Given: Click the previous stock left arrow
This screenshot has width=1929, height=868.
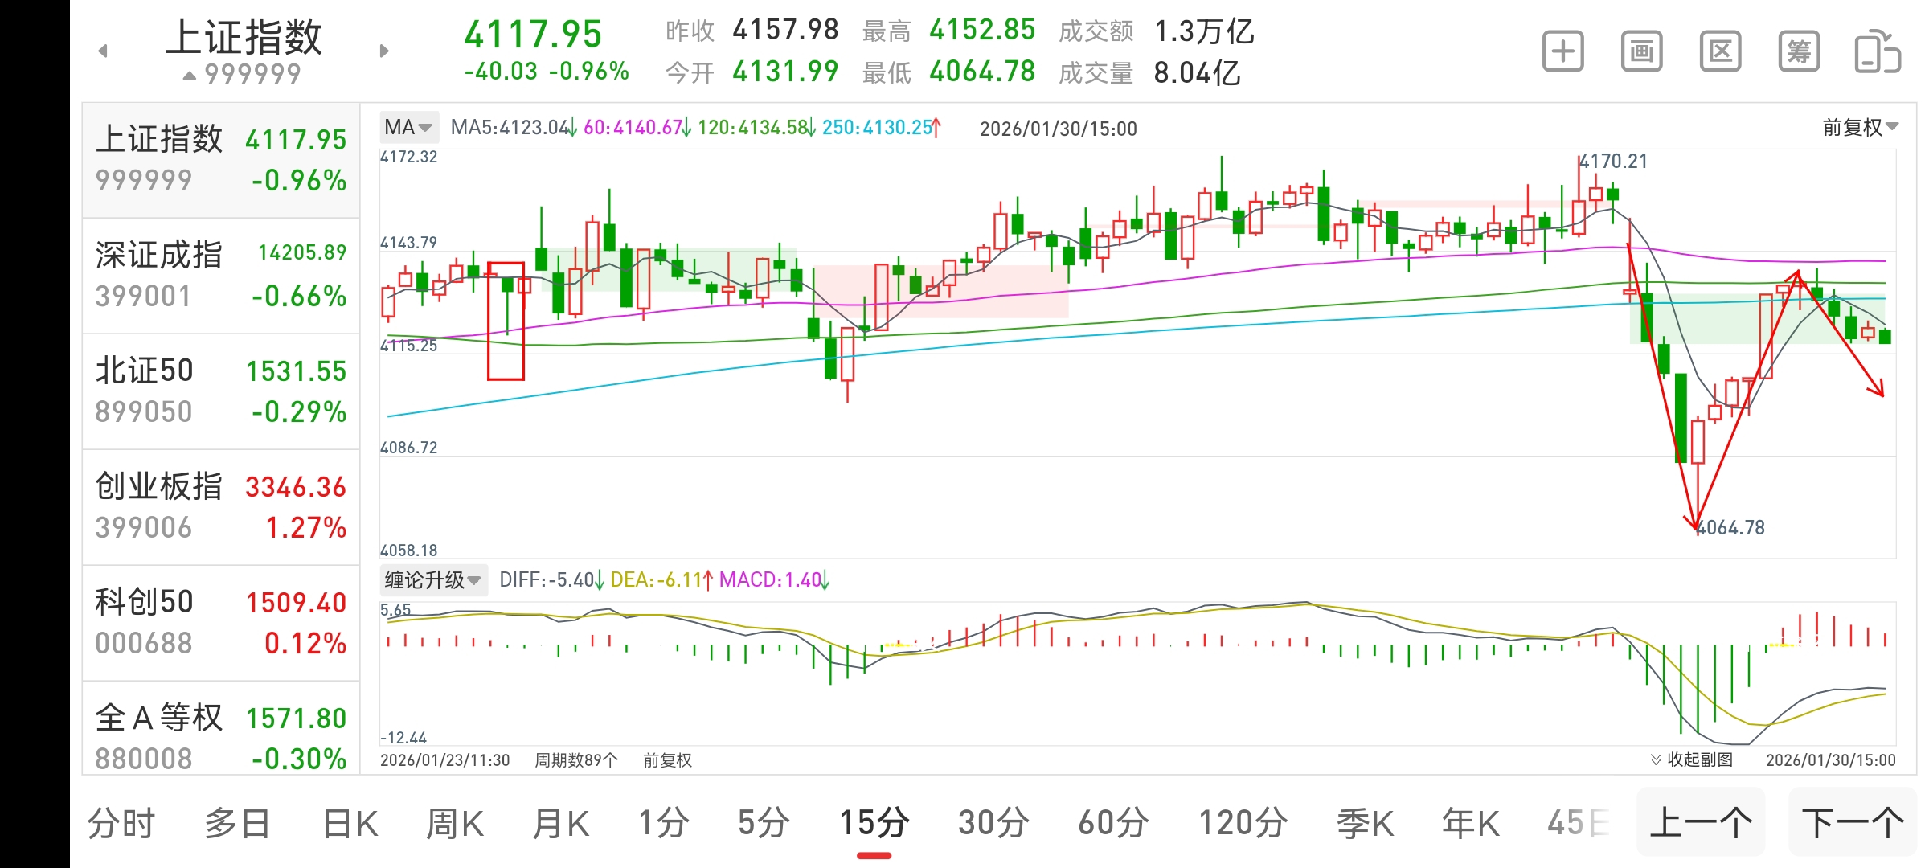Looking at the screenshot, I should [x=103, y=51].
